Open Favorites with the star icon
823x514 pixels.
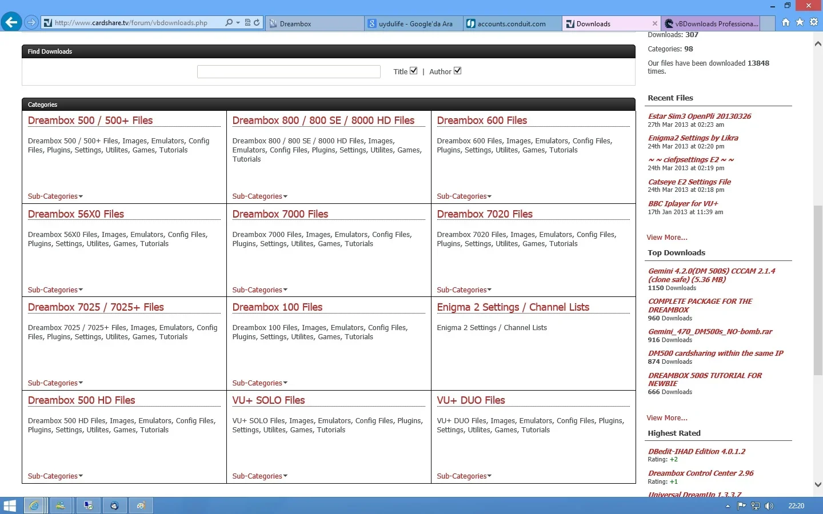coord(800,22)
